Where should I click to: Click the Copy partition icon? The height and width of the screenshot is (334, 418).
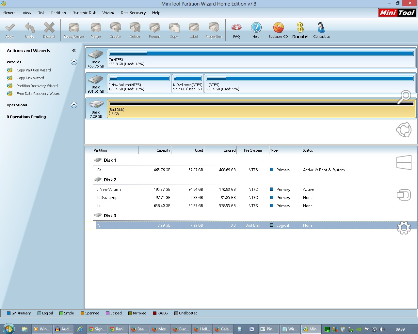[174, 28]
